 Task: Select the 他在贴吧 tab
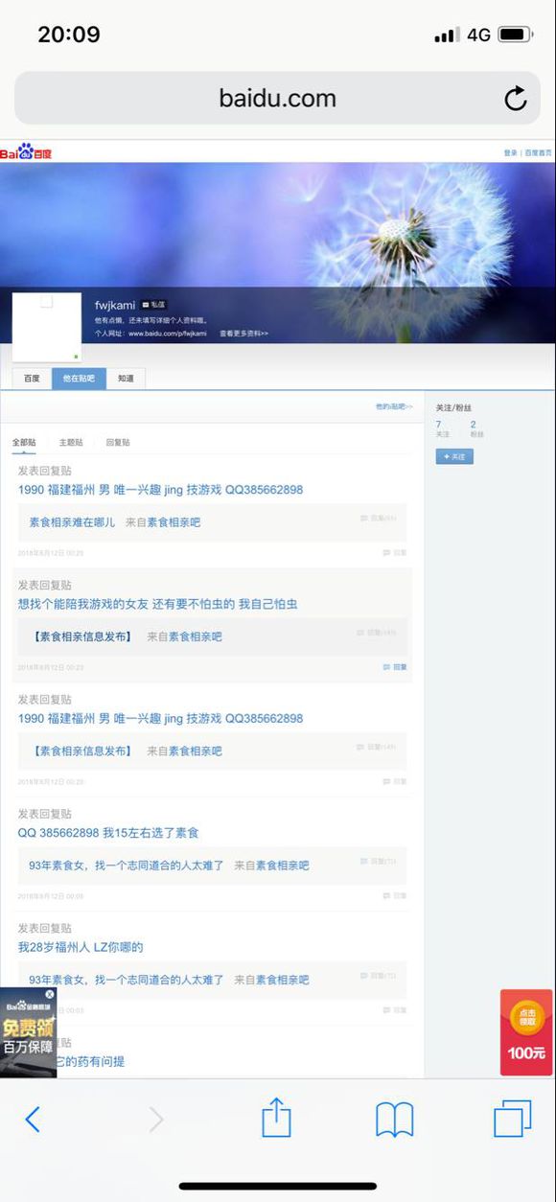pyautogui.click(x=79, y=379)
